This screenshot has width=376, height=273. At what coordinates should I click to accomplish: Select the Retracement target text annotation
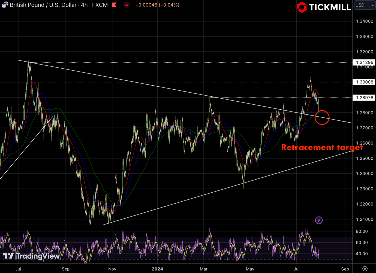(x=322, y=147)
